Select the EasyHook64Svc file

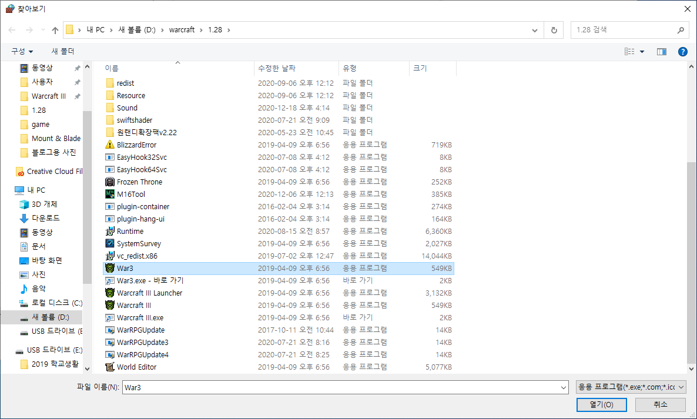(x=279, y=170)
